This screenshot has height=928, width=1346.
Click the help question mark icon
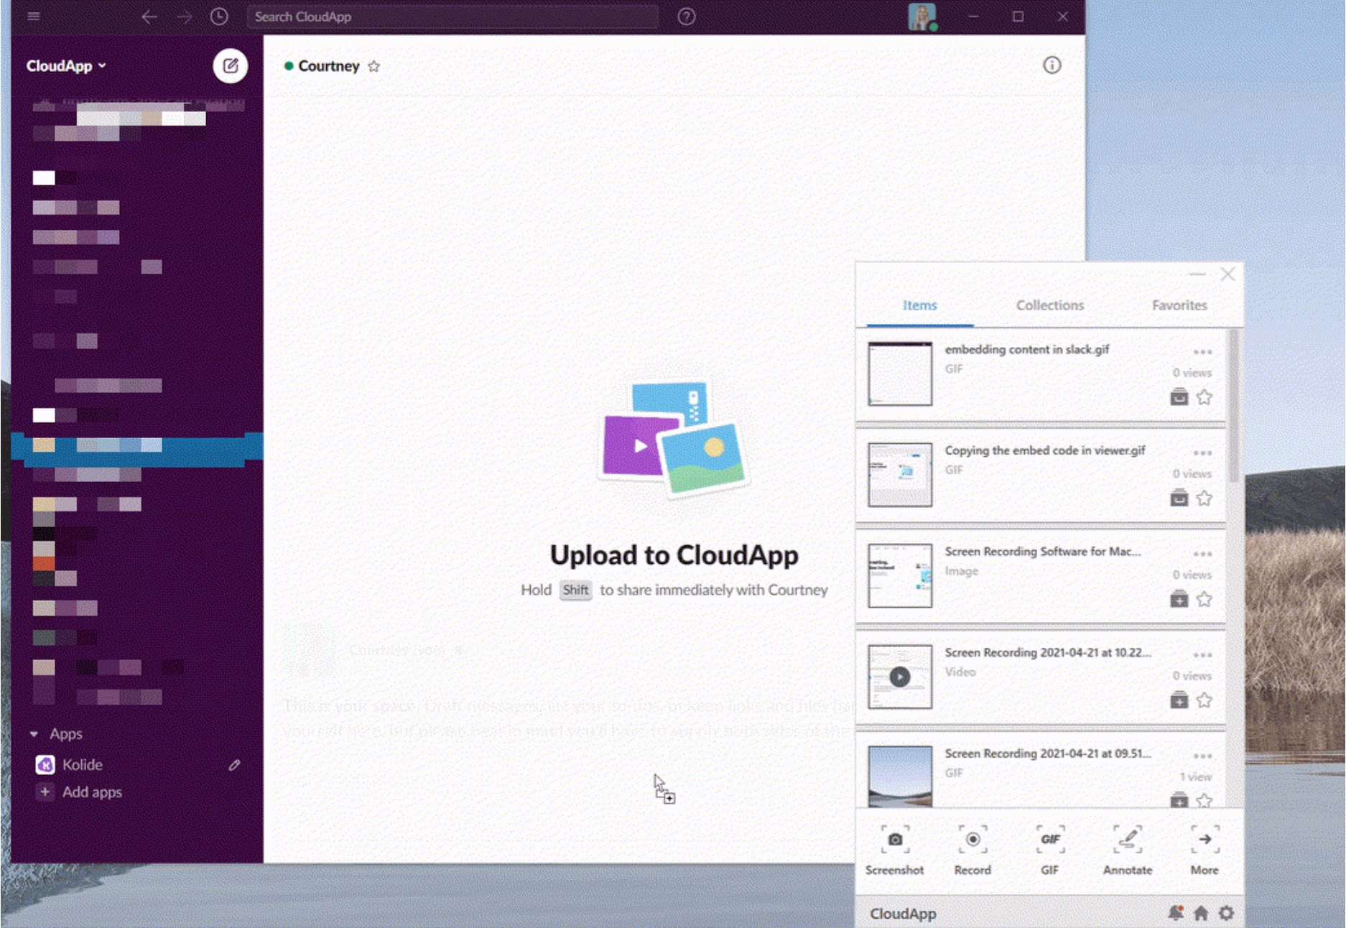pos(687,17)
